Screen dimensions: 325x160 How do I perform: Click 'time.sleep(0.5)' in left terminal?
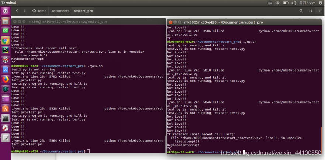[x=33, y=55]
